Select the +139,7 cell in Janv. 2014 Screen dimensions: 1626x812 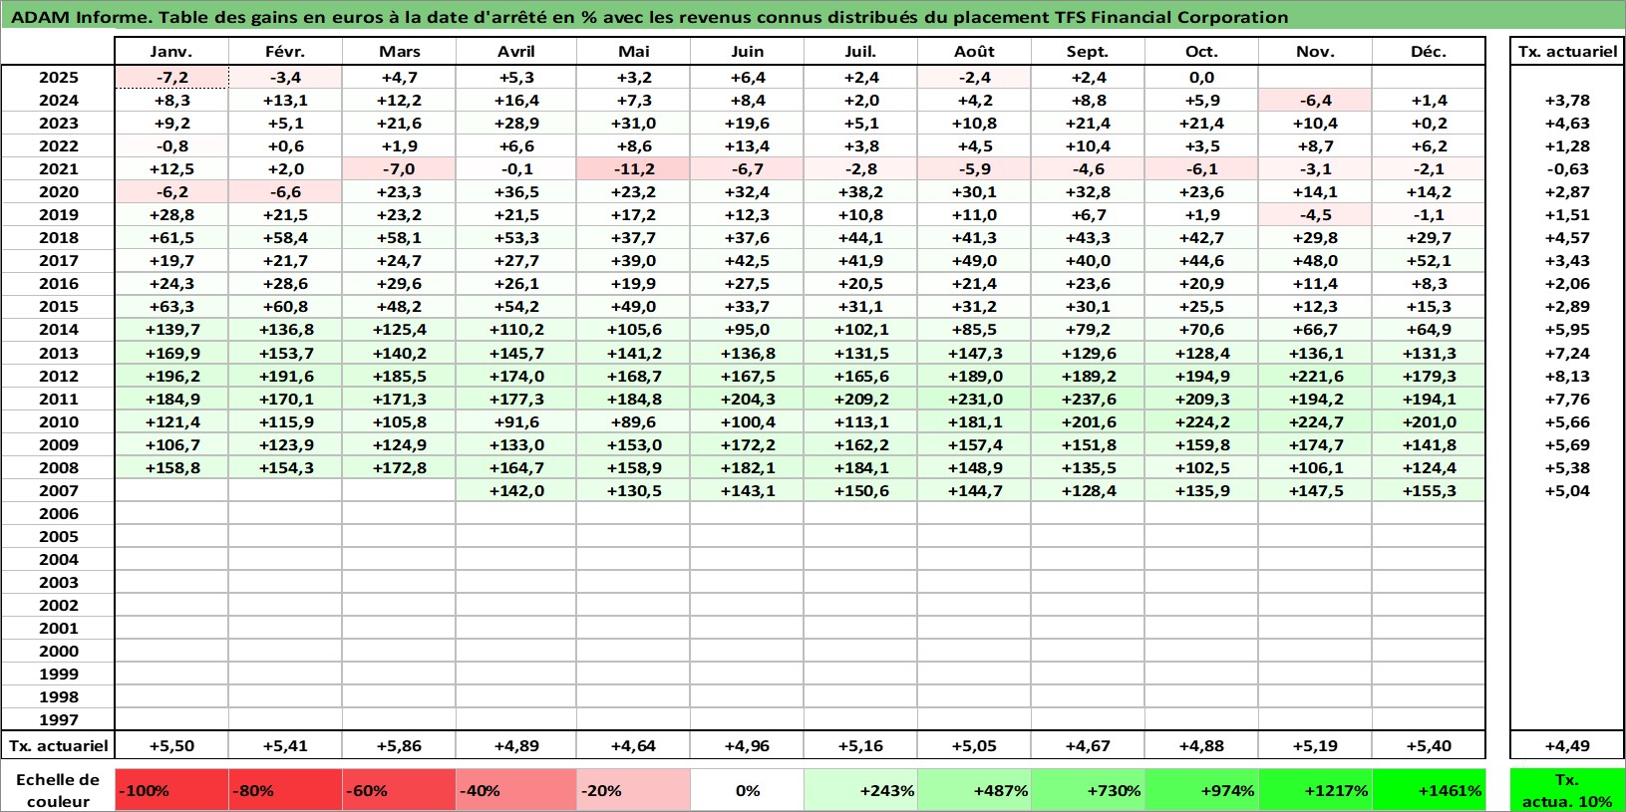(x=171, y=329)
